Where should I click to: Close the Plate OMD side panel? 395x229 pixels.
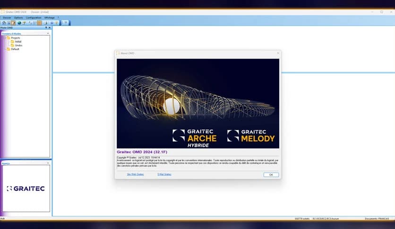[x=49, y=27]
